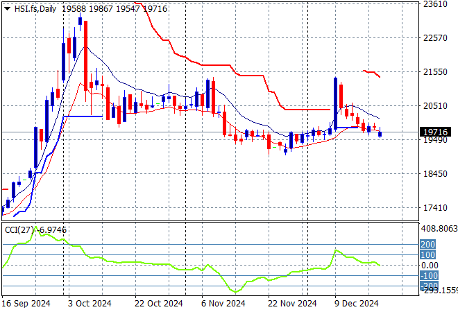Viewport: 458px width, 312px height.
Task: Click the 0.00 CCI axis label
Action: (430, 265)
